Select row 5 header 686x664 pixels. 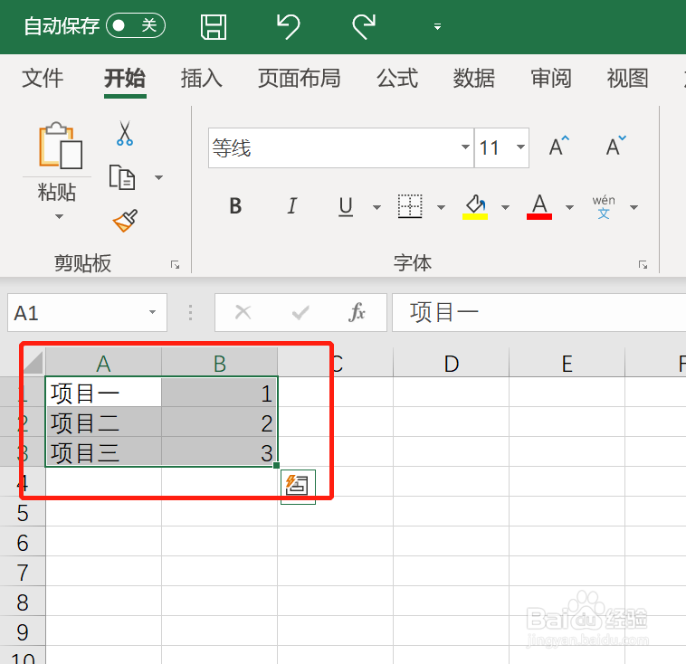[23, 512]
